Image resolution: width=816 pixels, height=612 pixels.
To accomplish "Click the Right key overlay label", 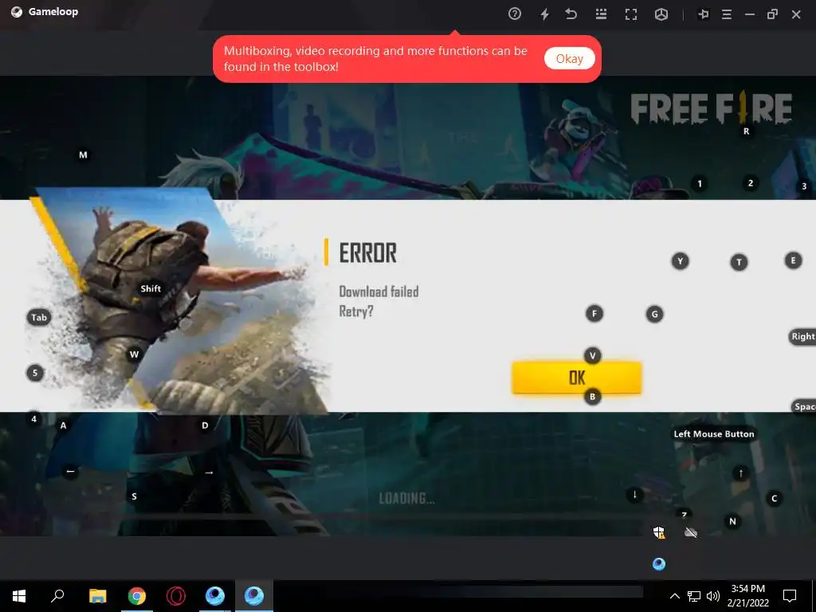I will point(803,337).
